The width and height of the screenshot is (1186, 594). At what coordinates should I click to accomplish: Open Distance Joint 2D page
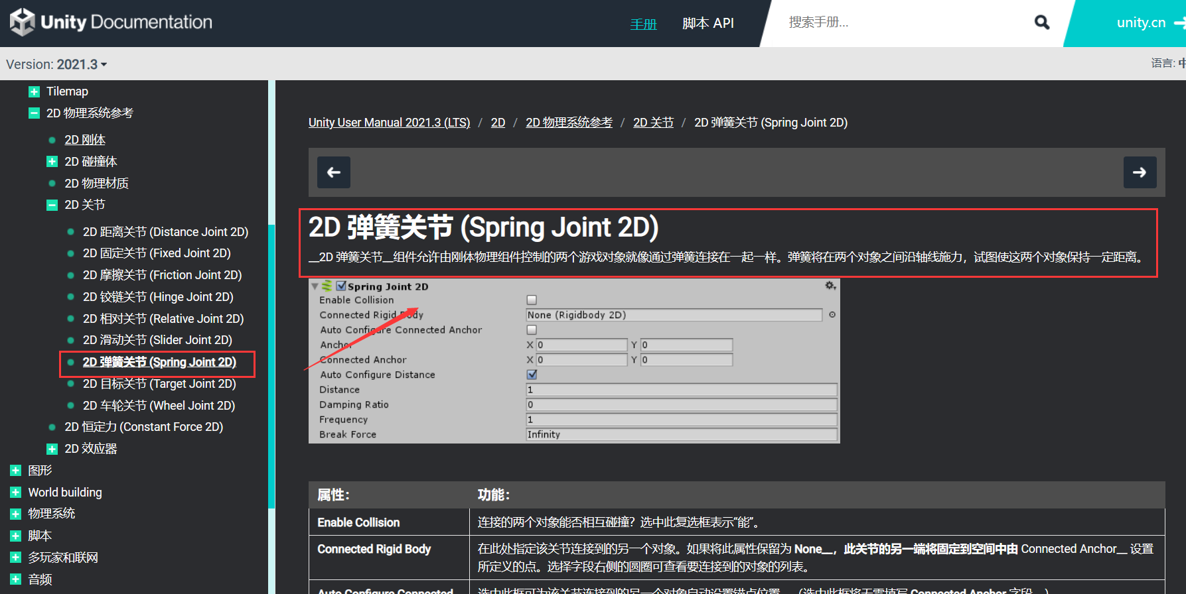[x=165, y=232]
